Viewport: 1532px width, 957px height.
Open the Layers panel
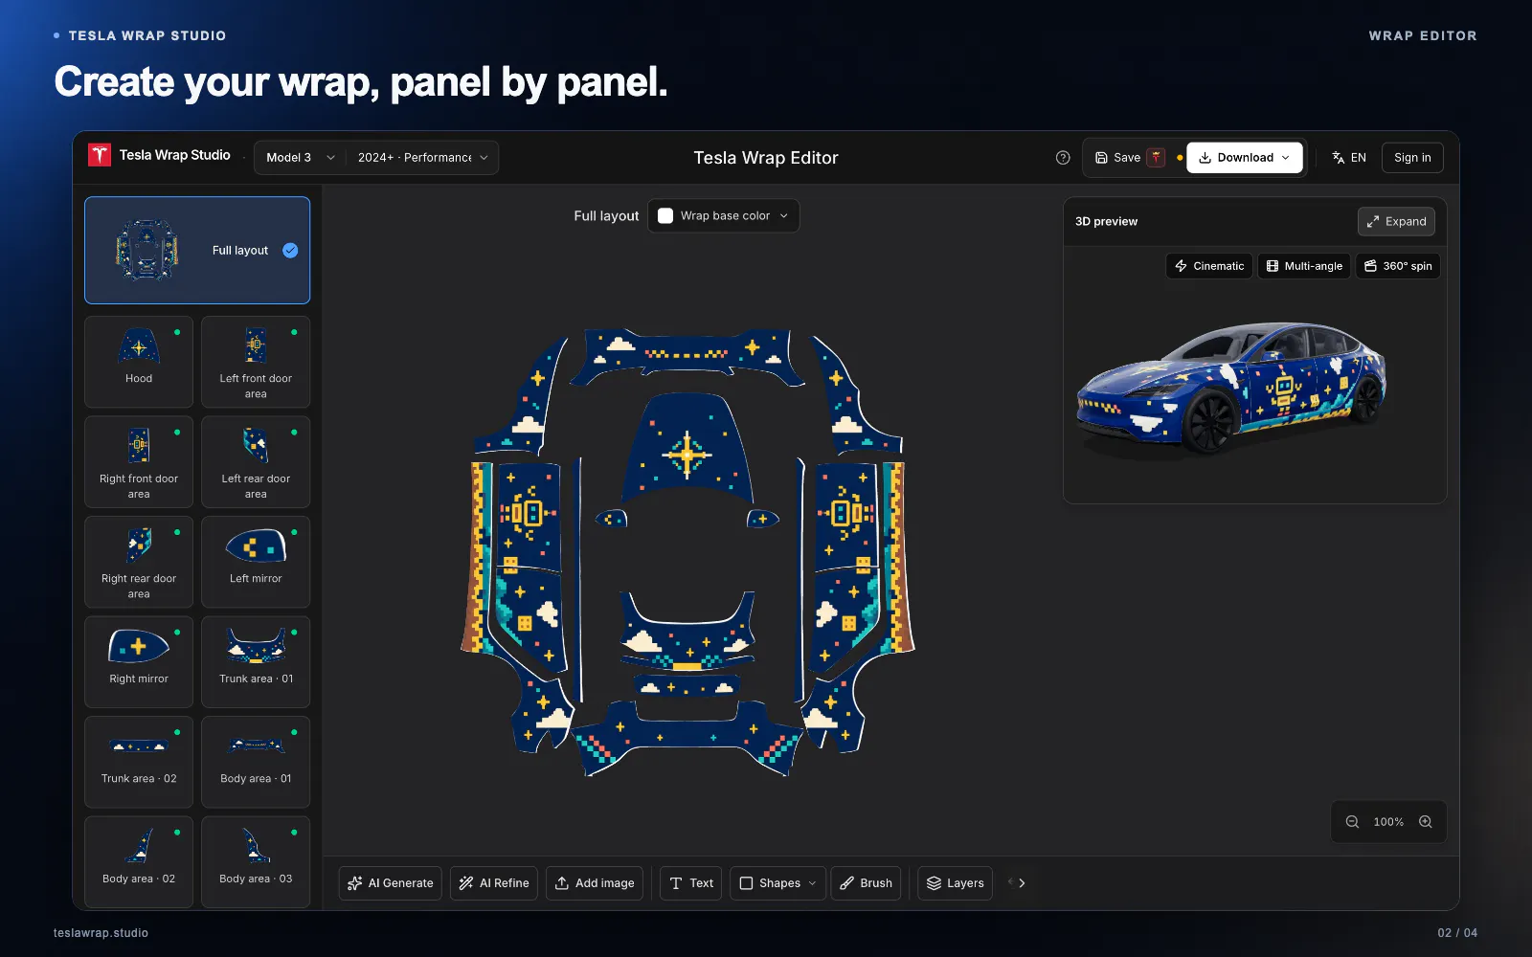tap(956, 883)
